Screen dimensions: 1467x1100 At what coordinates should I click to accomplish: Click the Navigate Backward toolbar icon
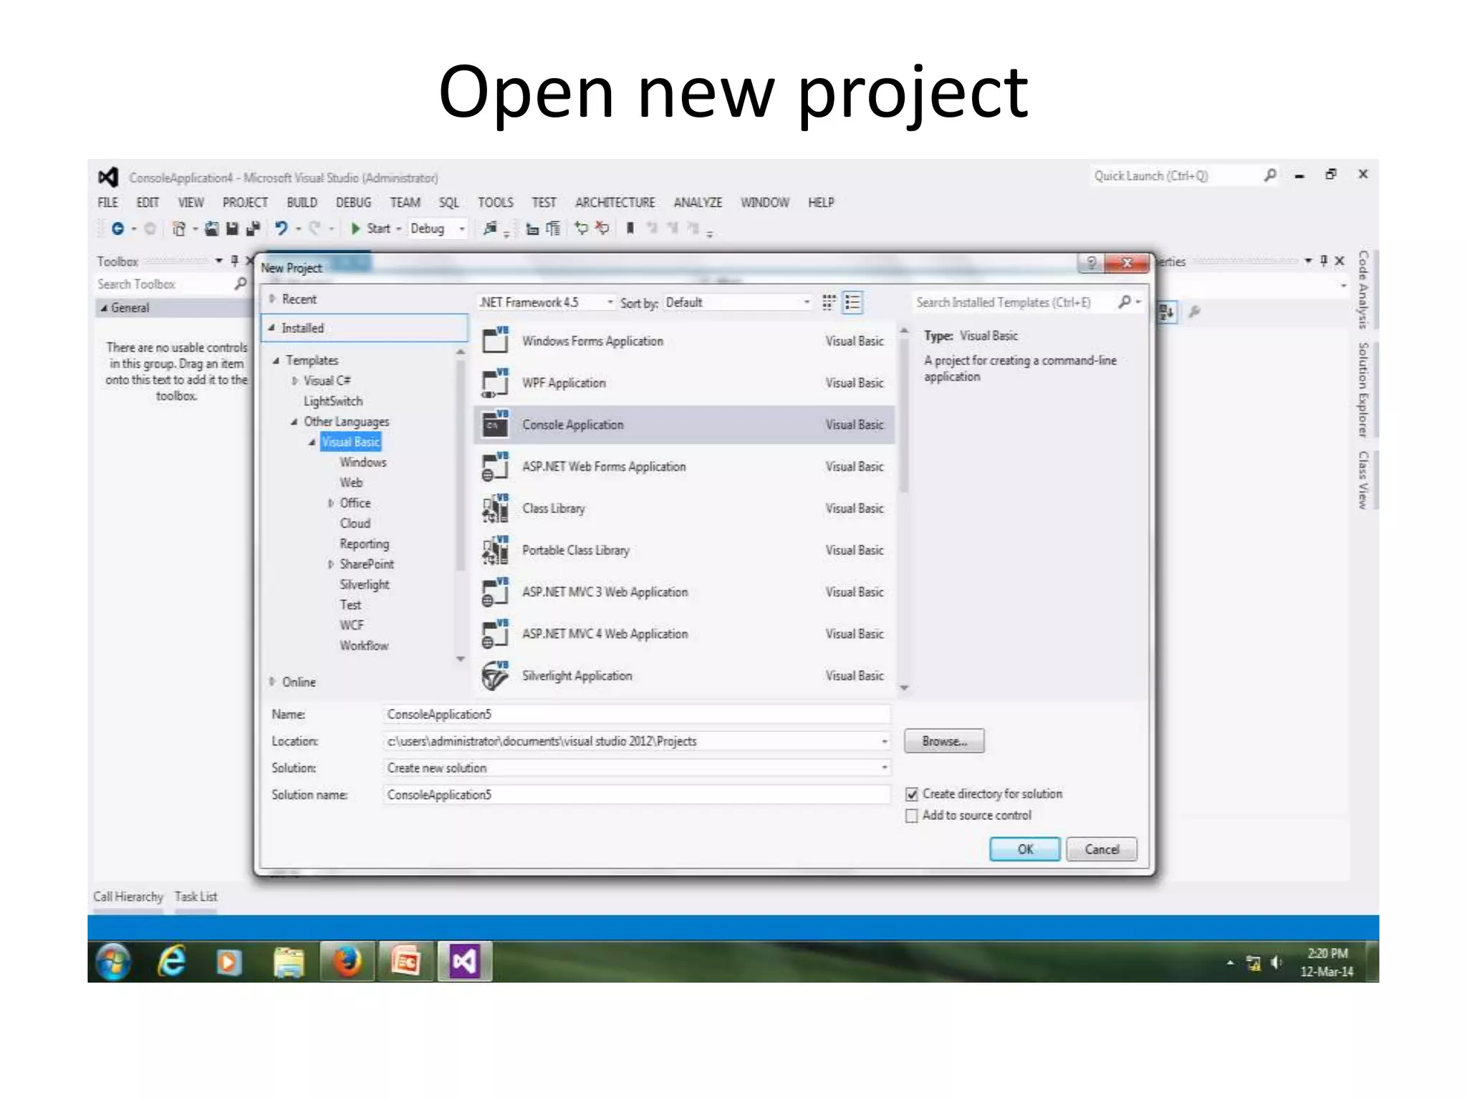click(x=118, y=228)
